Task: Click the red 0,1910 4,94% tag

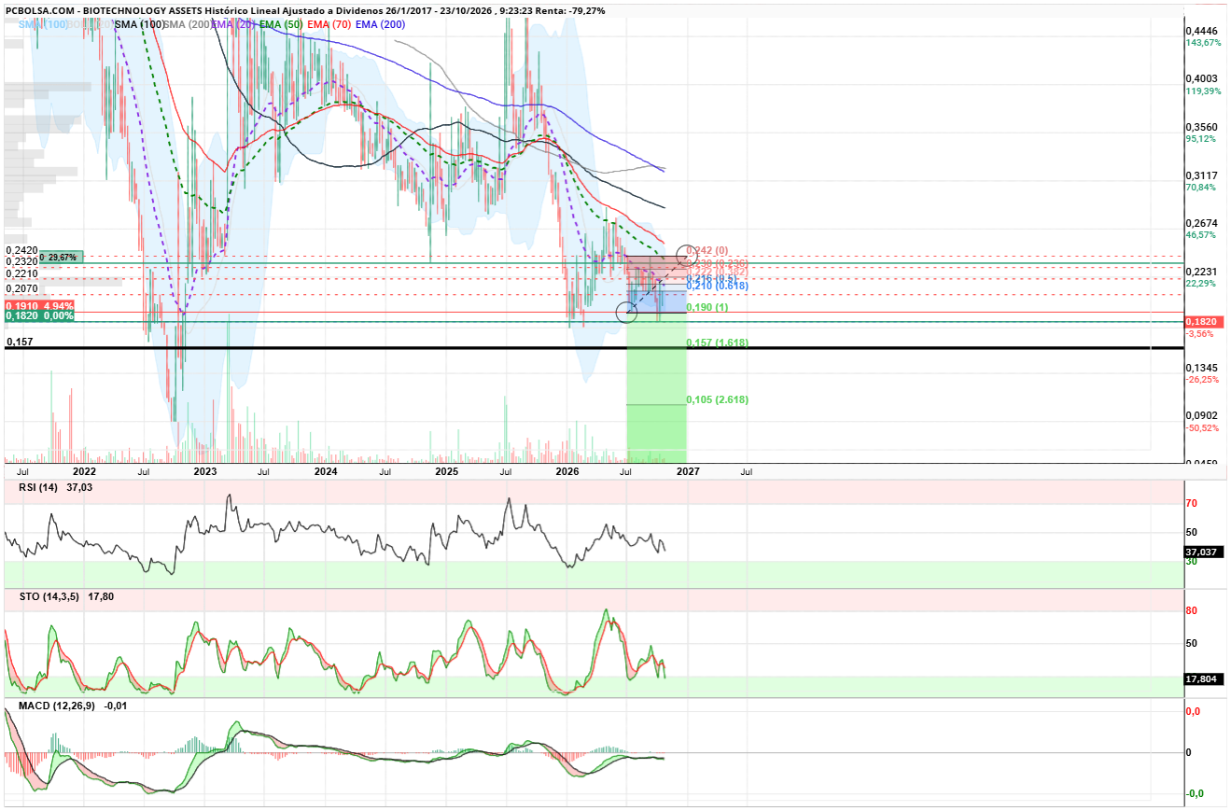Action: [x=39, y=306]
